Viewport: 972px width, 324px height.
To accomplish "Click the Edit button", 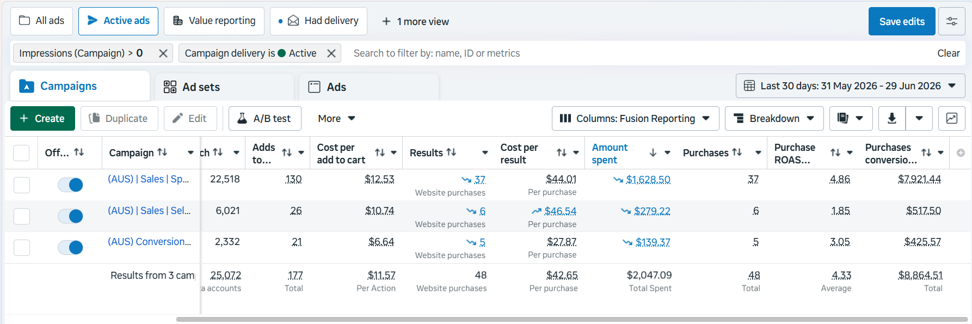I will click(190, 118).
